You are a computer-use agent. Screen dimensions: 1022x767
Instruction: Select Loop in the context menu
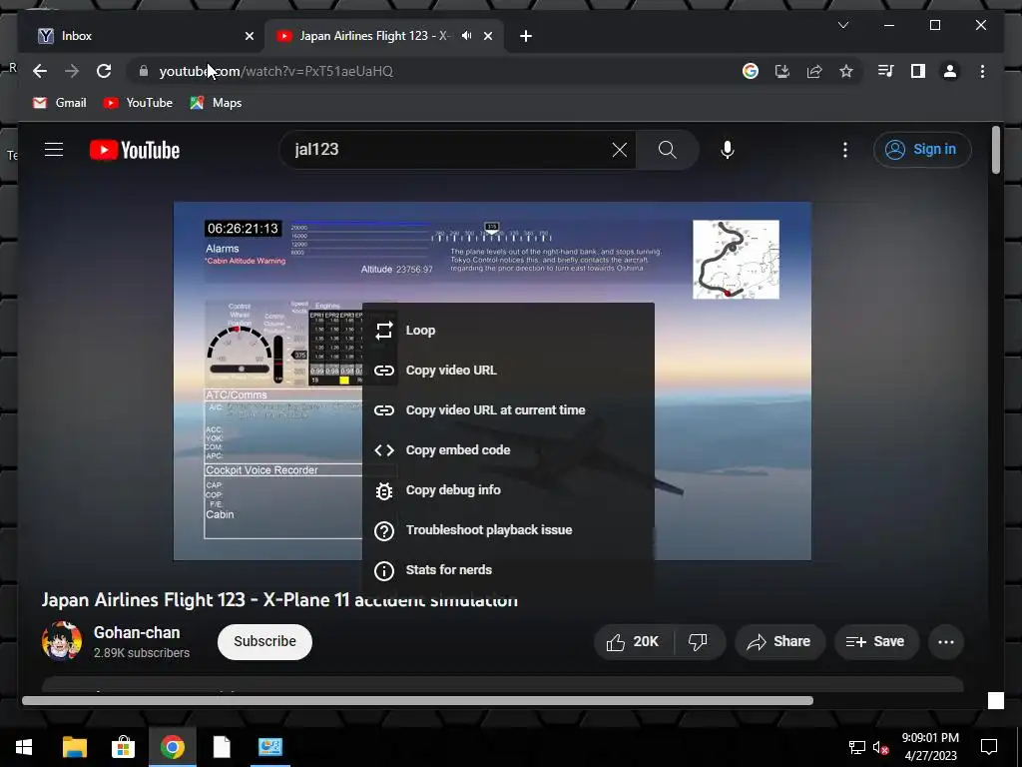point(508,330)
